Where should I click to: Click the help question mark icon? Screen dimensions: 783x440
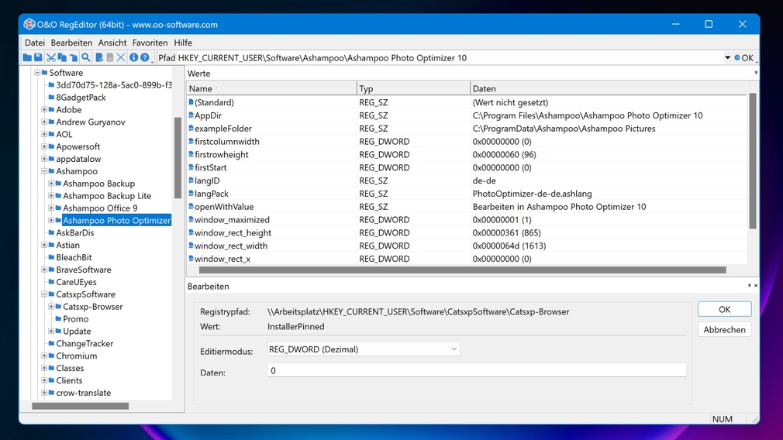(x=144, y=58)
